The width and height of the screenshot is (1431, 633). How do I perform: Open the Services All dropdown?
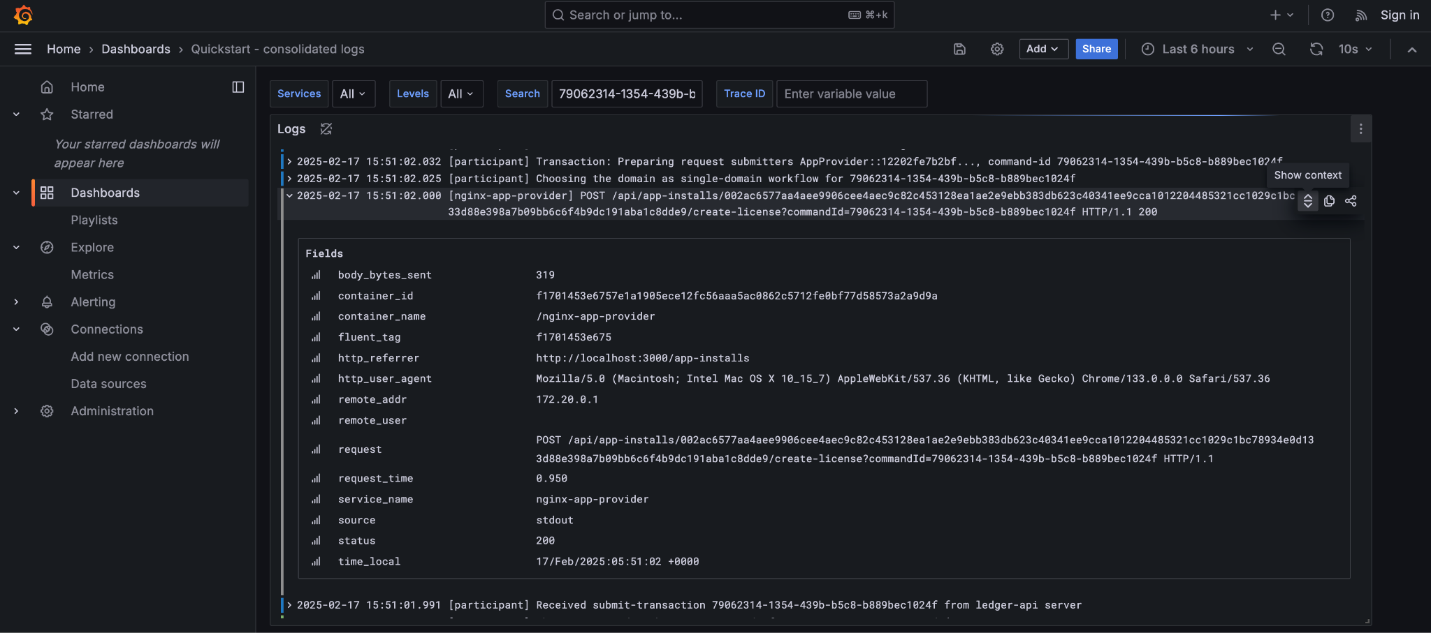tap(354, 94)
